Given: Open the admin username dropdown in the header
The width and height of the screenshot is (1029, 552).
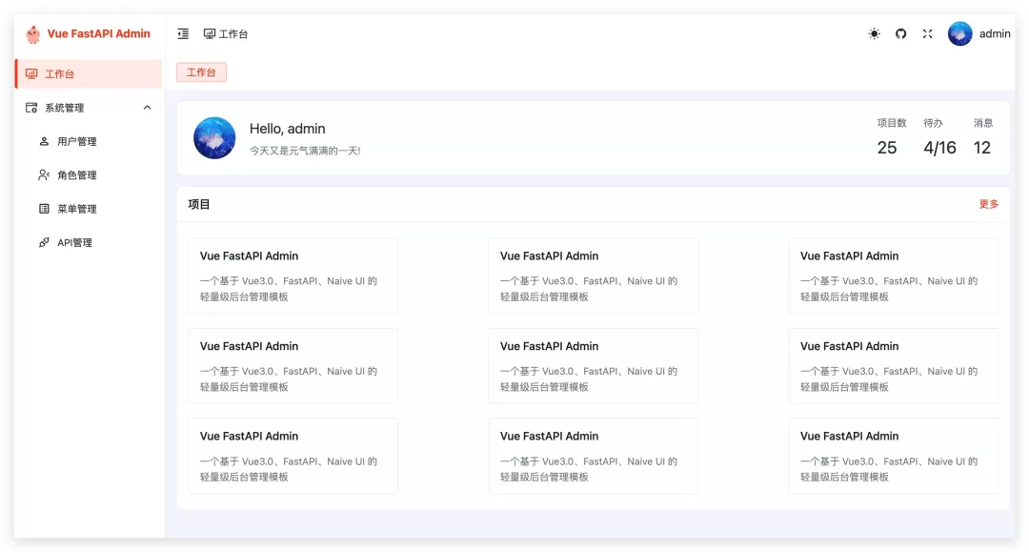Looking at the screenshot, I should [995, 33].
